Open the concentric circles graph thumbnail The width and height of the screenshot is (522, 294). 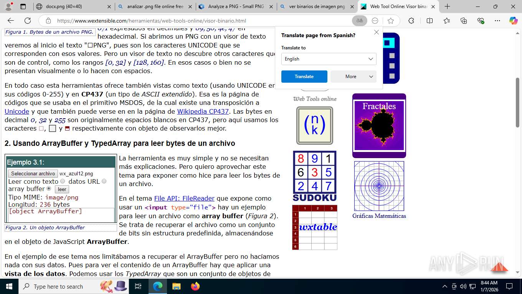(x=379, y=186)
